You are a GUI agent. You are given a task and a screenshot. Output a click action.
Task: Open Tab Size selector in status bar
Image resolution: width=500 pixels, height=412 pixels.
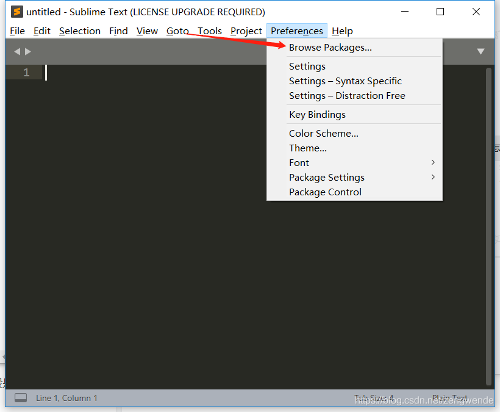(x=374, y=399)
